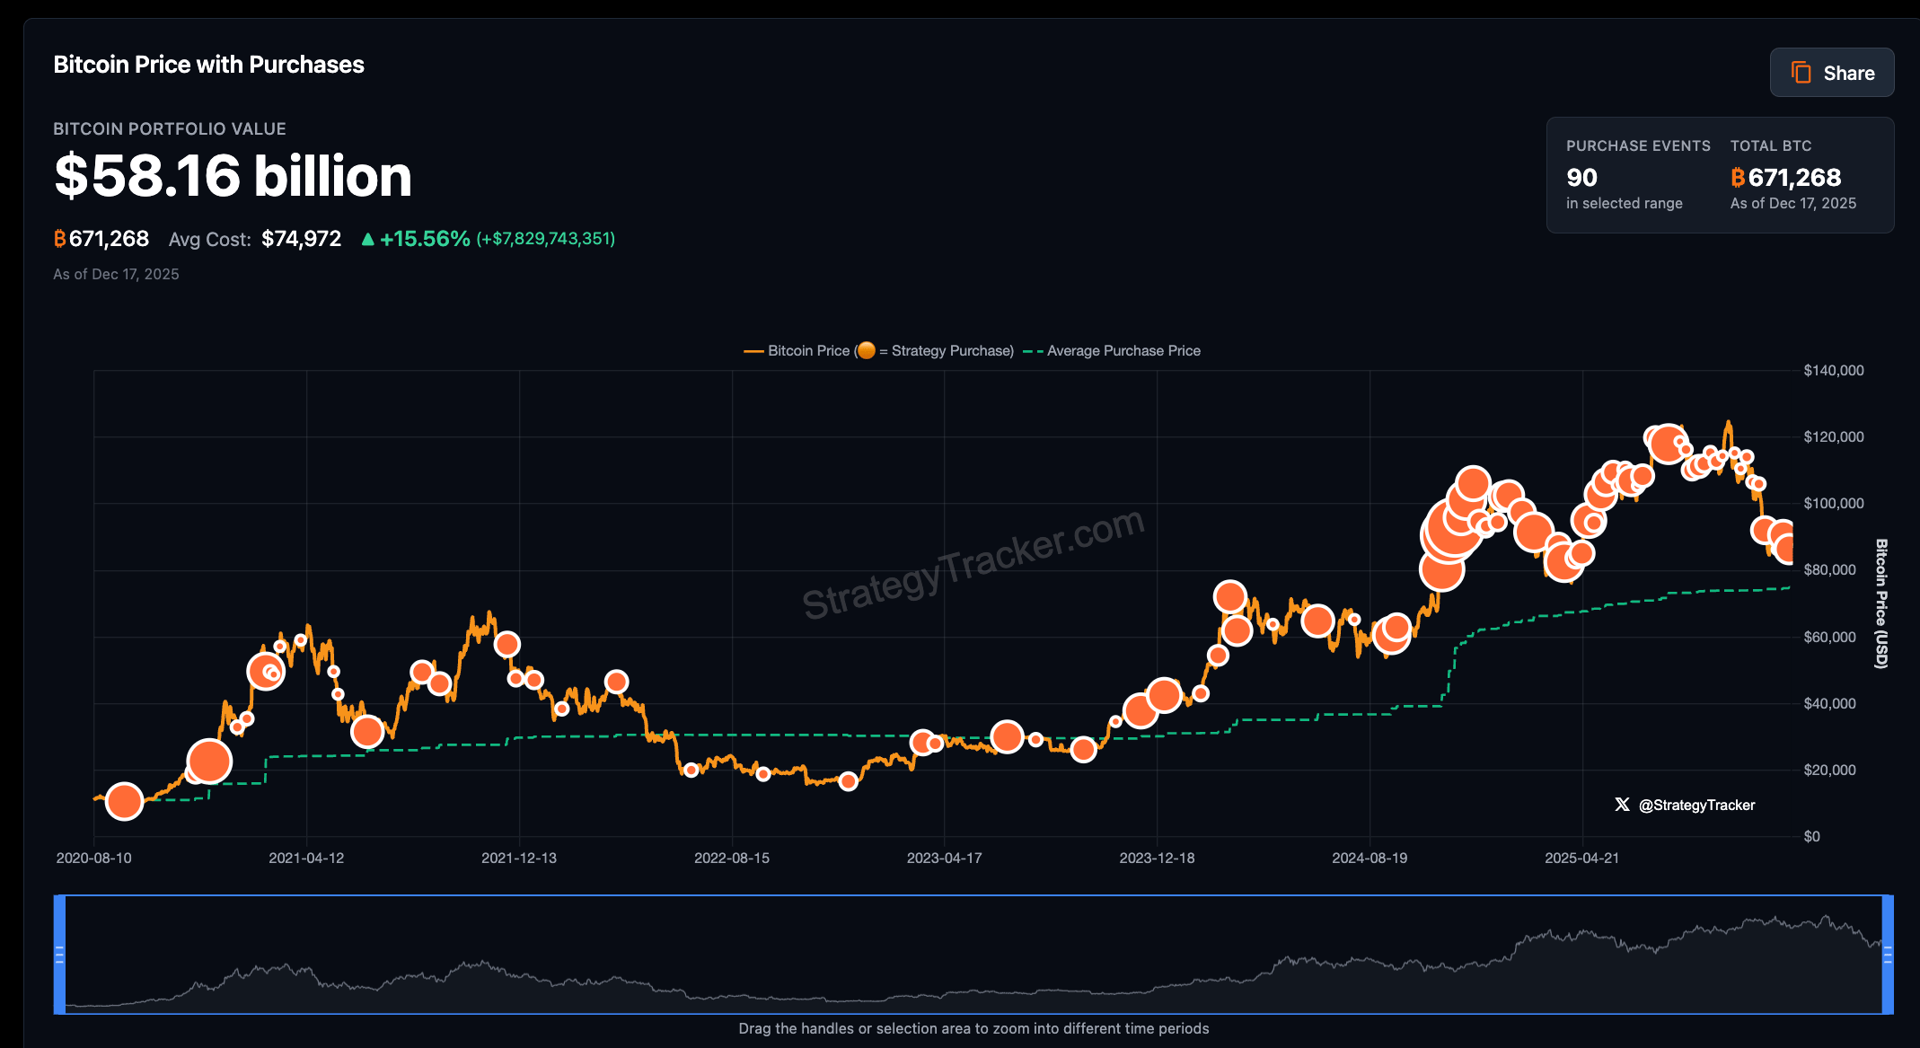Click the 90 purchase events count
This screenshot has width=1920, height=1048.
pos(1581,178)
